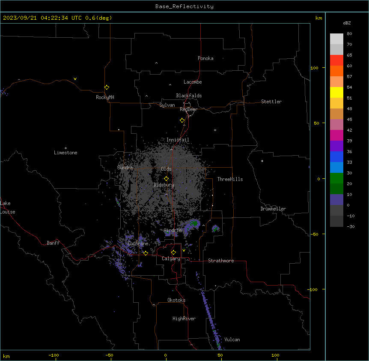This screenshot has width=369, height=361.
Task: Select the light gray 80-70 dBZ legend swatch
Action: pos(336,39)
